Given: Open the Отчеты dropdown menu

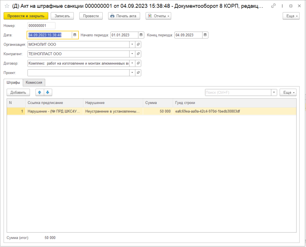Looking at the screenshot, I should pyautogui.click(x=158, y=16).
